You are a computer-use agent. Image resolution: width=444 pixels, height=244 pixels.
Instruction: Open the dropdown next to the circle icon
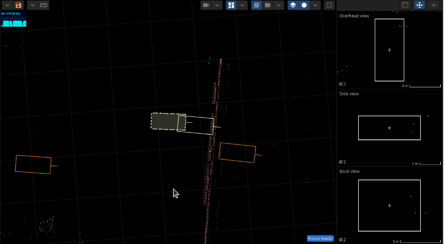[315, 5]
